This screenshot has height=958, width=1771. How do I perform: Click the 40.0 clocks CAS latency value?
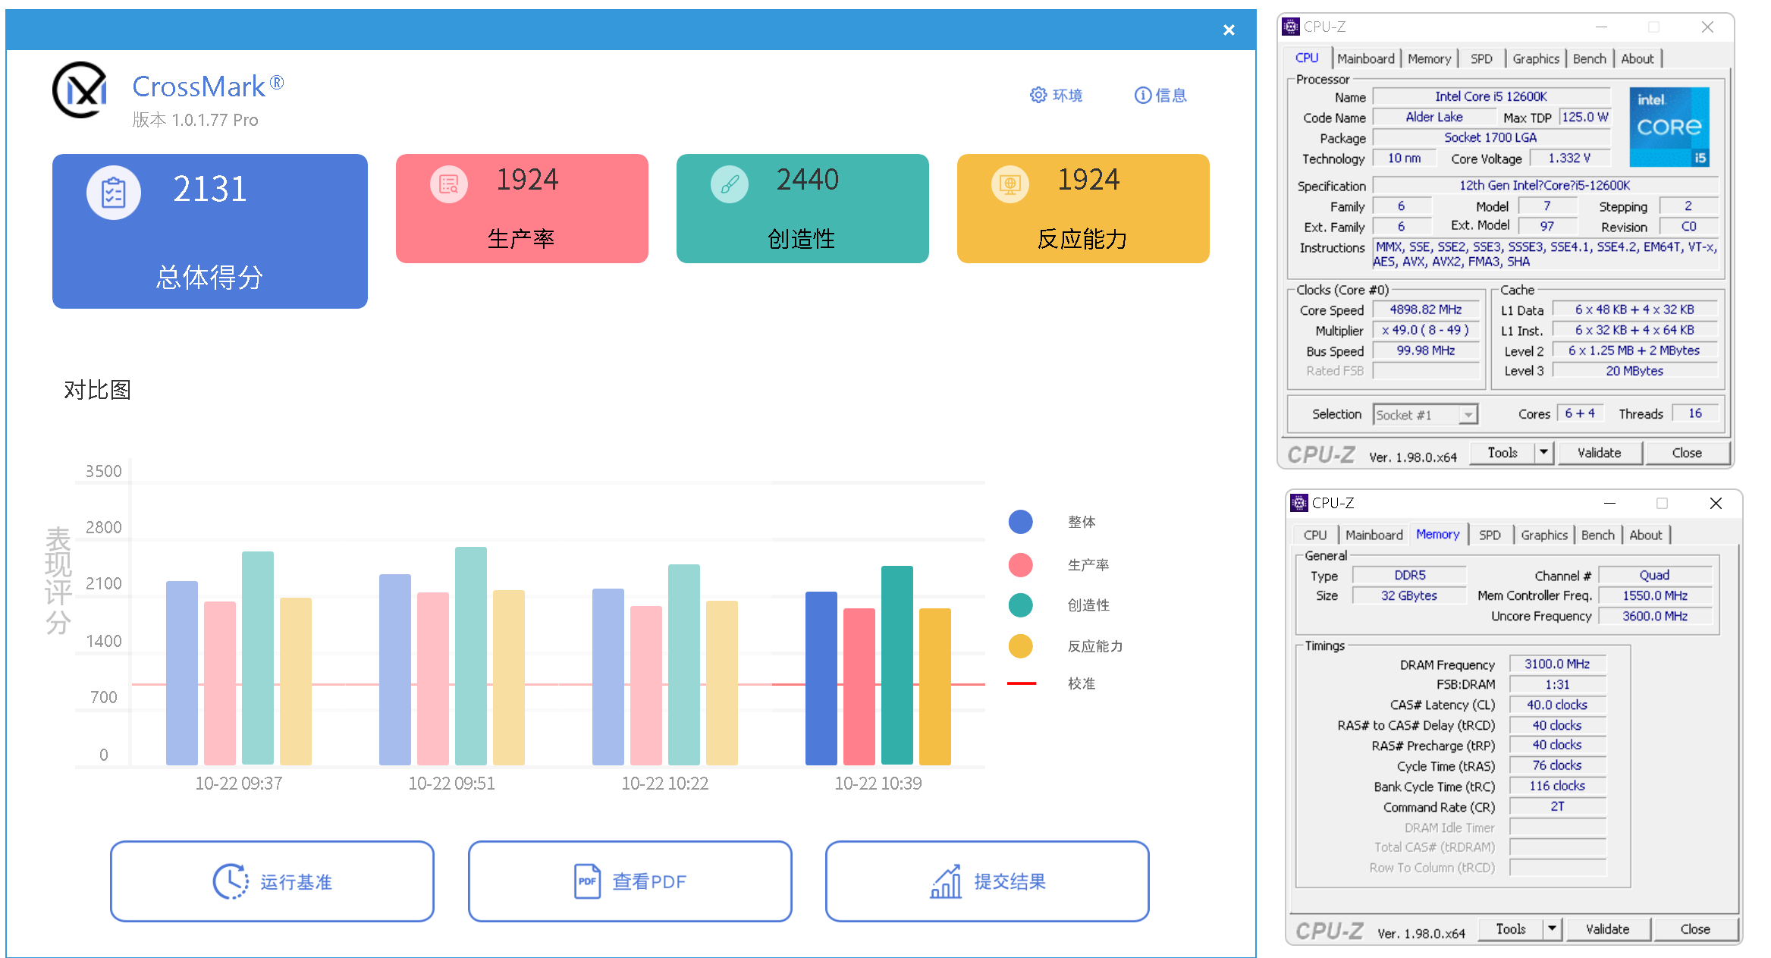coord(1557,705)
